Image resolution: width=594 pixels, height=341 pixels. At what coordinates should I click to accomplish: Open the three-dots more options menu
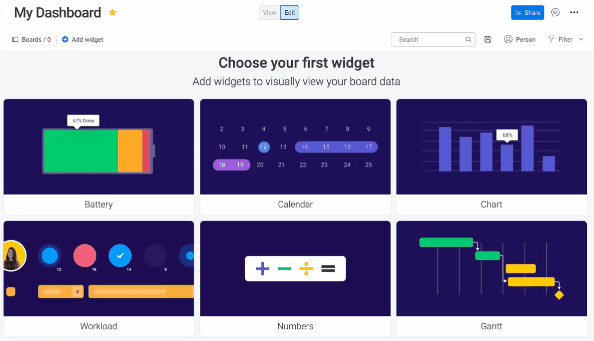click(x=574, y=13)
